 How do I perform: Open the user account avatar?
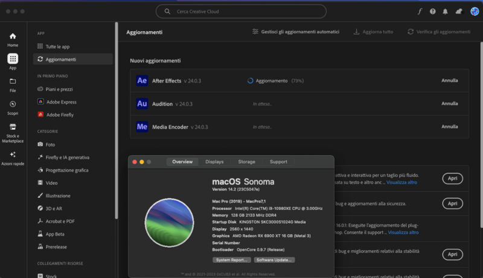point(475,11)
